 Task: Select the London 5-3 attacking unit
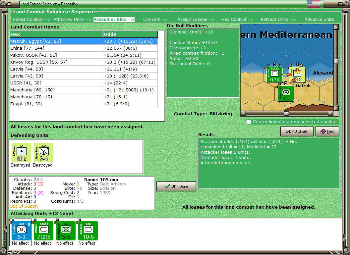22,231
